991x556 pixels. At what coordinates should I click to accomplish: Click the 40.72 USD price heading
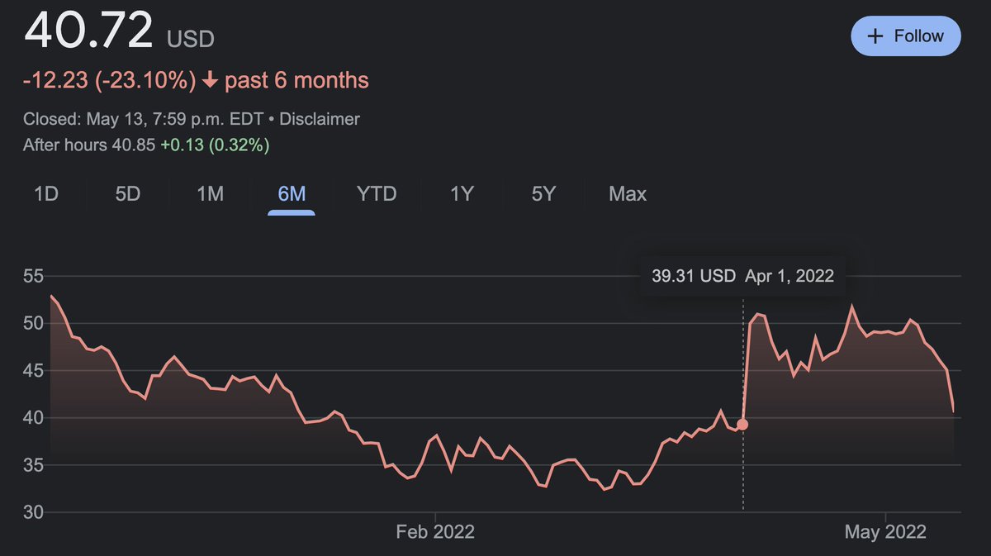coord(120,31)
